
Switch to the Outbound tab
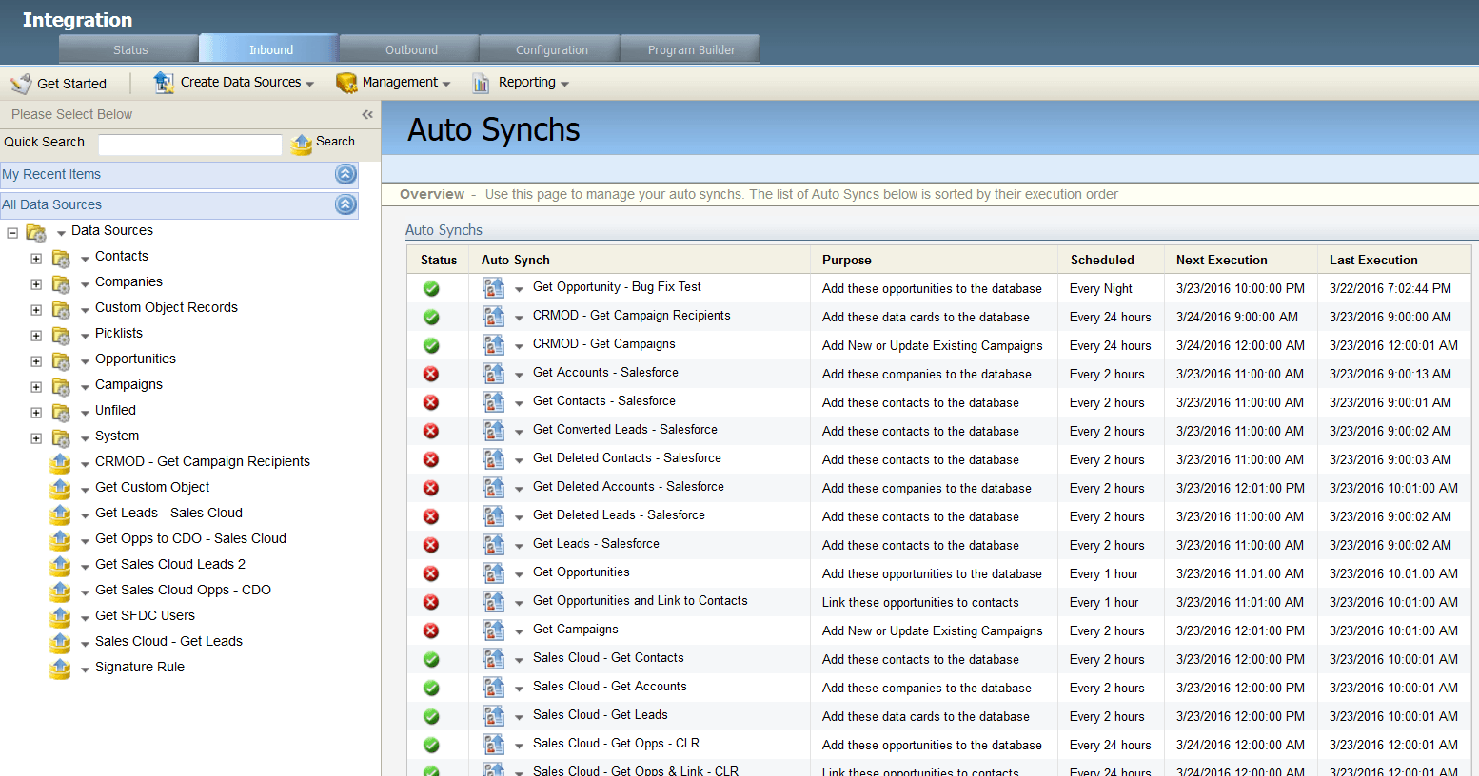pyautogui.click(x=409, y=49)
